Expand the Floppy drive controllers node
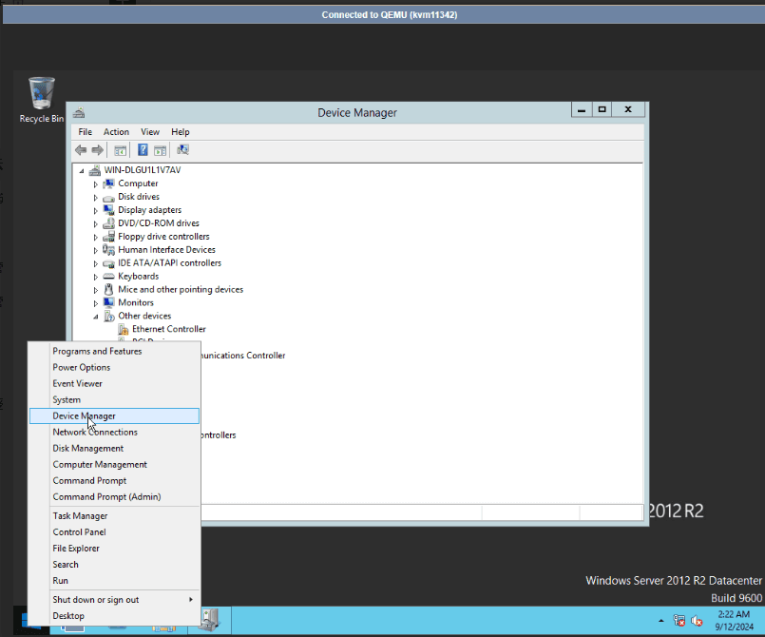Screen dimensions: 765x637 point(96,238)
